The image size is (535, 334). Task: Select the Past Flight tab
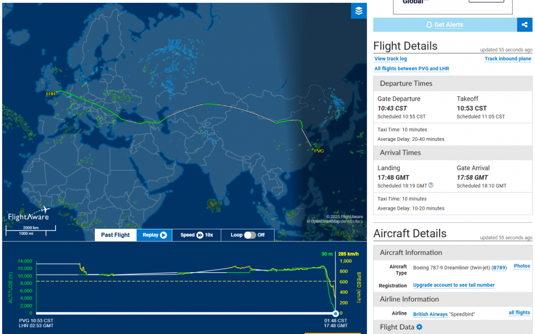(115, 235)
